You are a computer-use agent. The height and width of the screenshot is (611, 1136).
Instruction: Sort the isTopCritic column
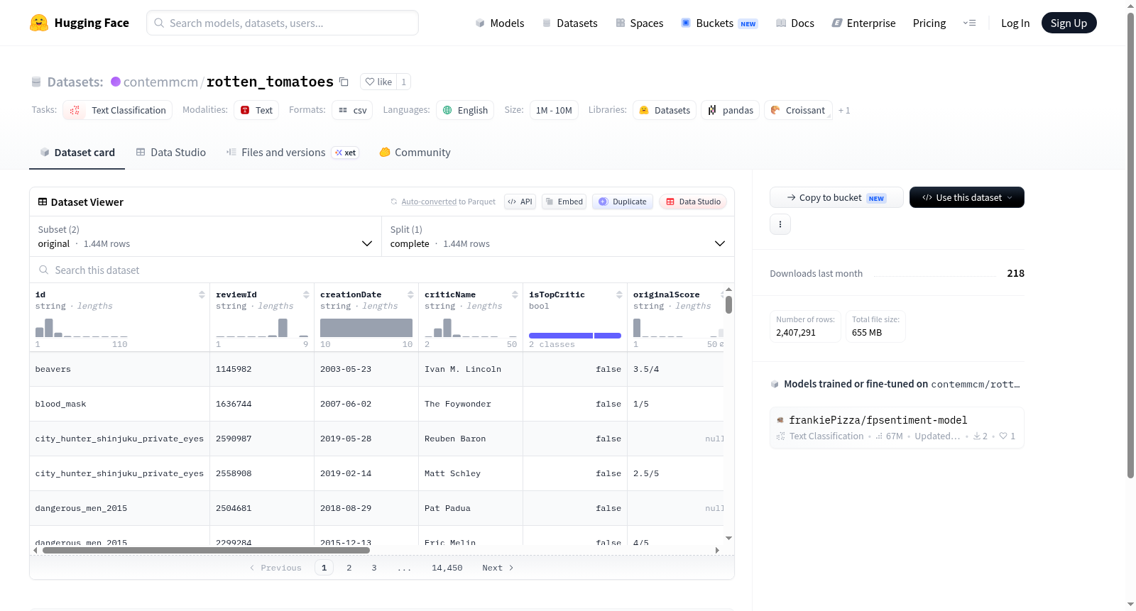pyautogui.click(x=619, y=295)
